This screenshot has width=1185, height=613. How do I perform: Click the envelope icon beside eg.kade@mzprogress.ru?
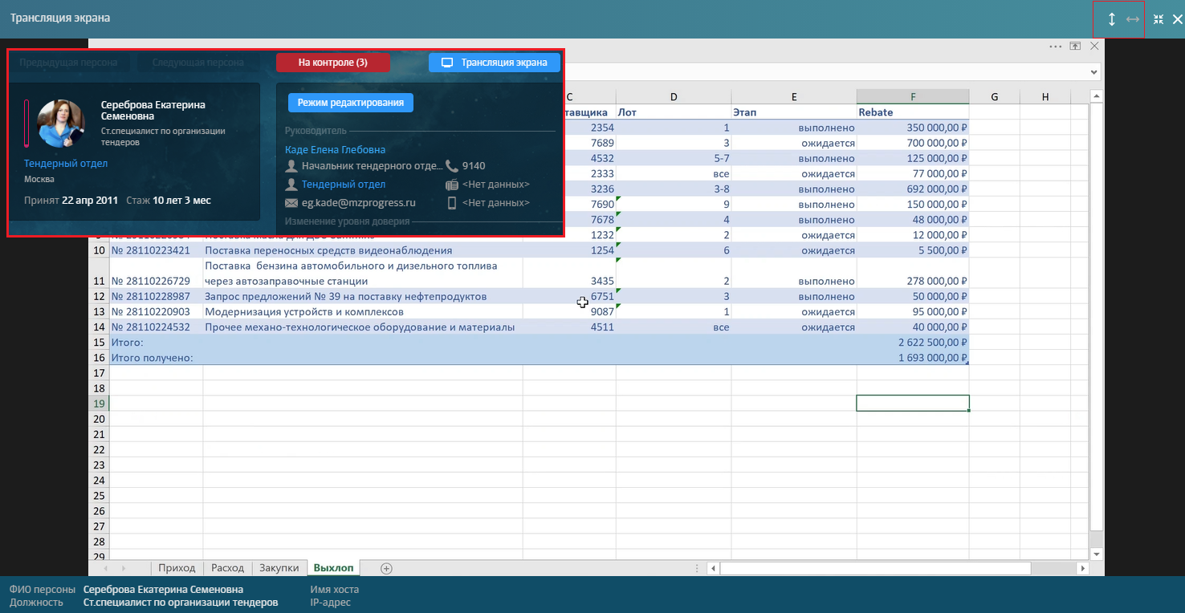[x=291, y=203]
